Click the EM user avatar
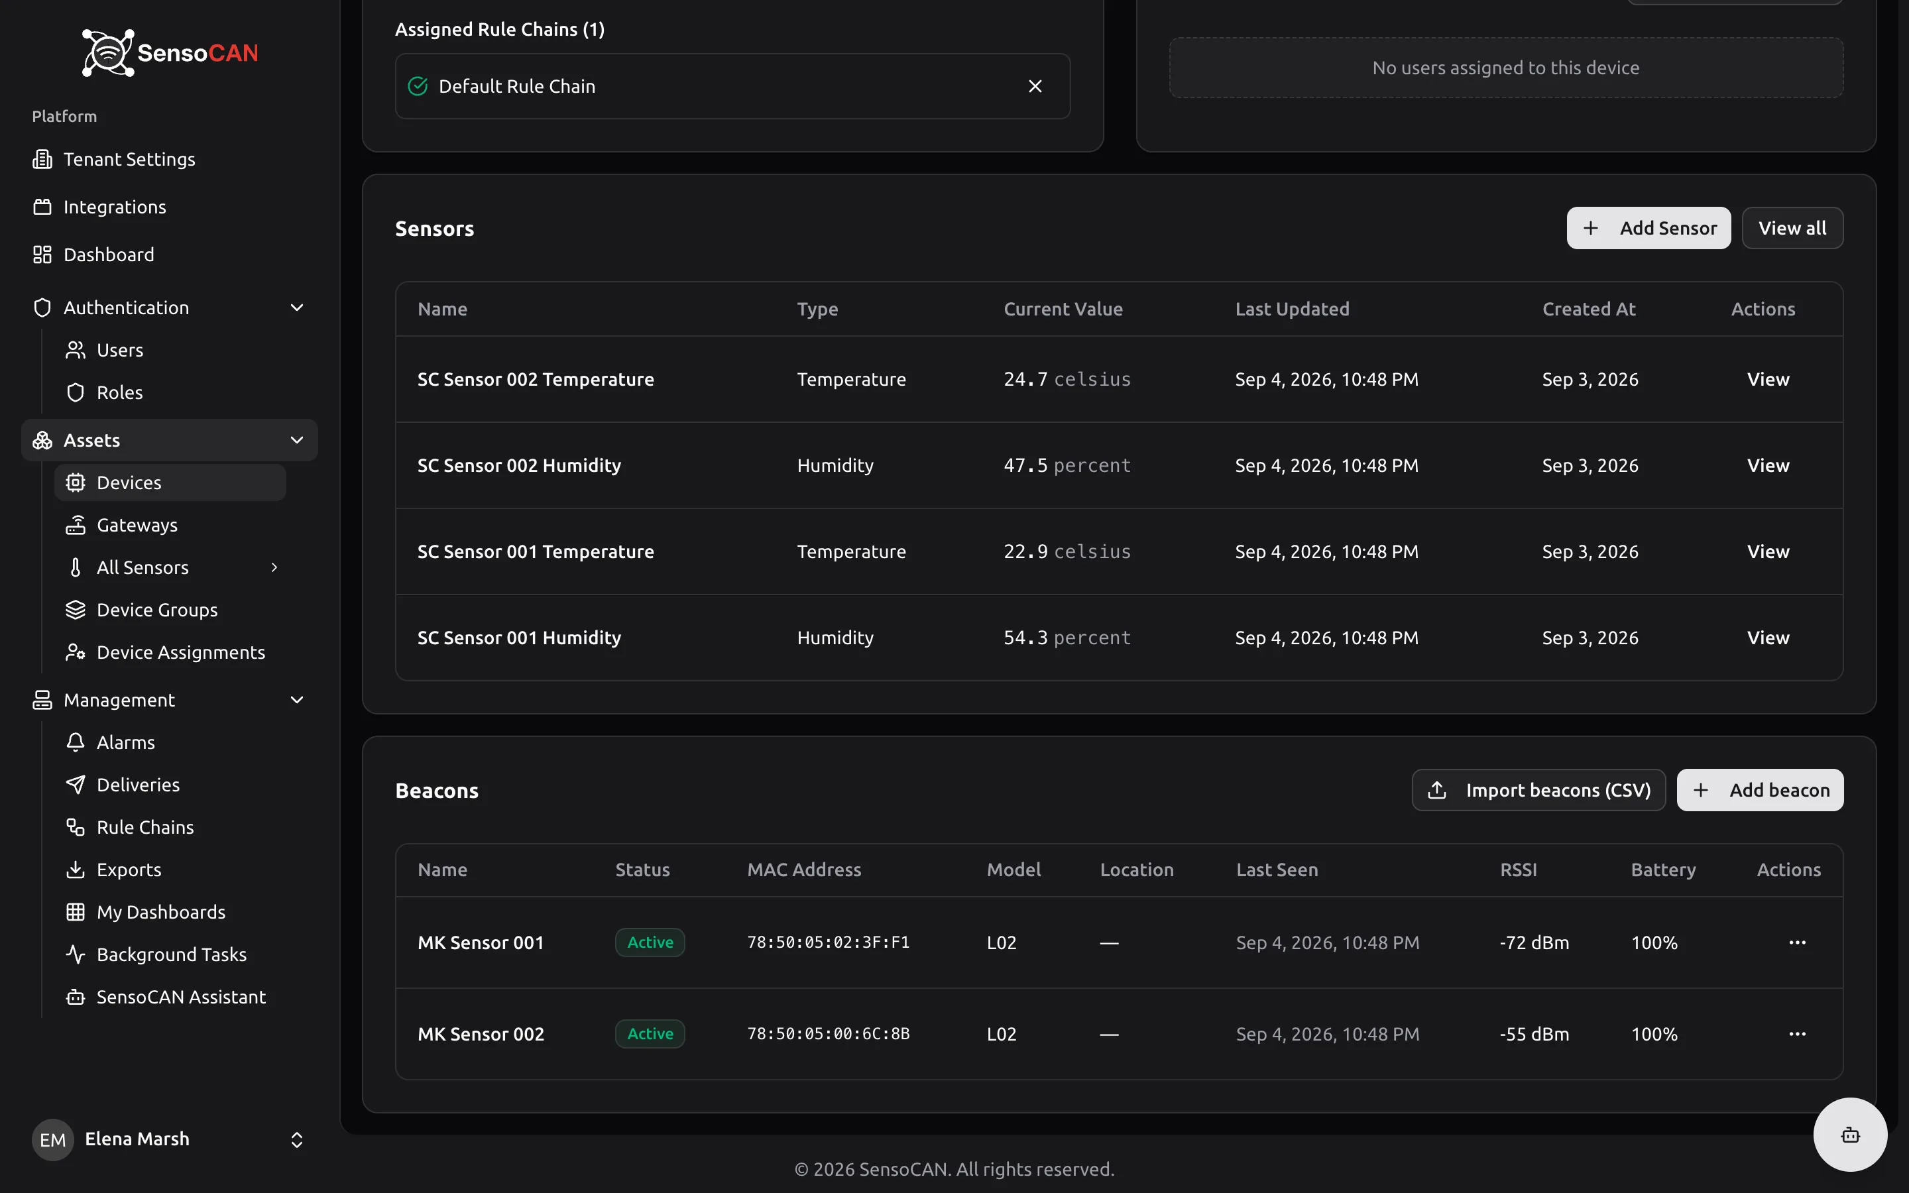1909x1193 pixels. tap(53, 1139)
